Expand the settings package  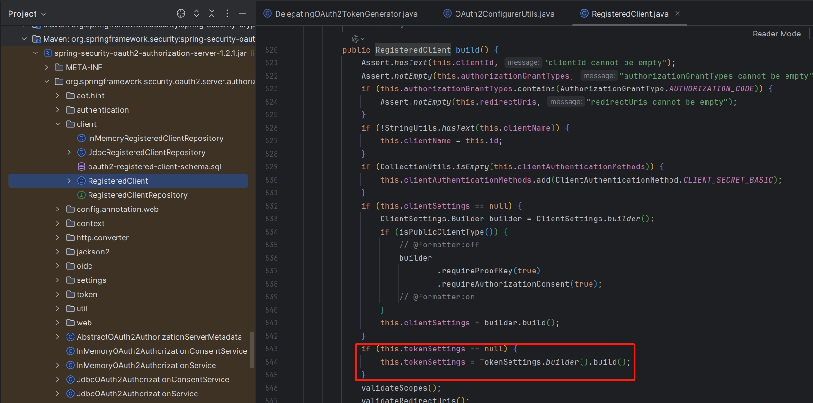pos(58,280)
